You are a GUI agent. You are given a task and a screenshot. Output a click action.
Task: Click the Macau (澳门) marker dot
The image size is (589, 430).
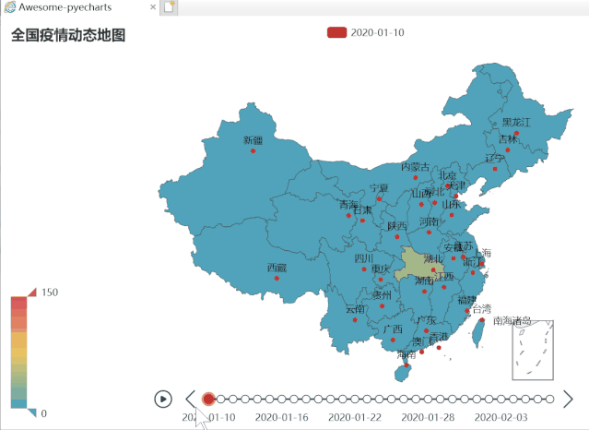(x=421, y=352)
